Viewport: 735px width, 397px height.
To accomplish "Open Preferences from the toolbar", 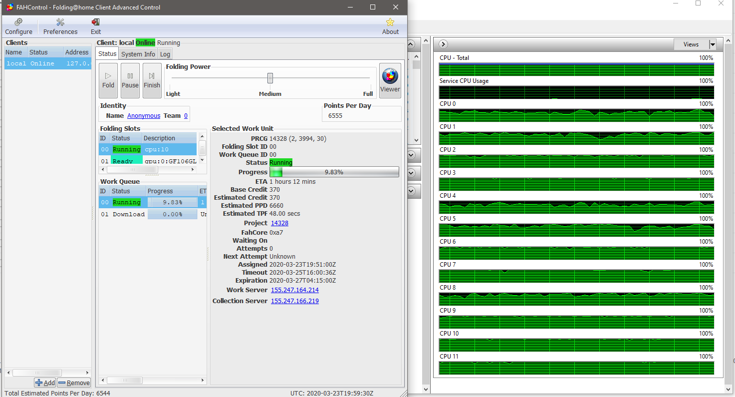I will 60,26.
